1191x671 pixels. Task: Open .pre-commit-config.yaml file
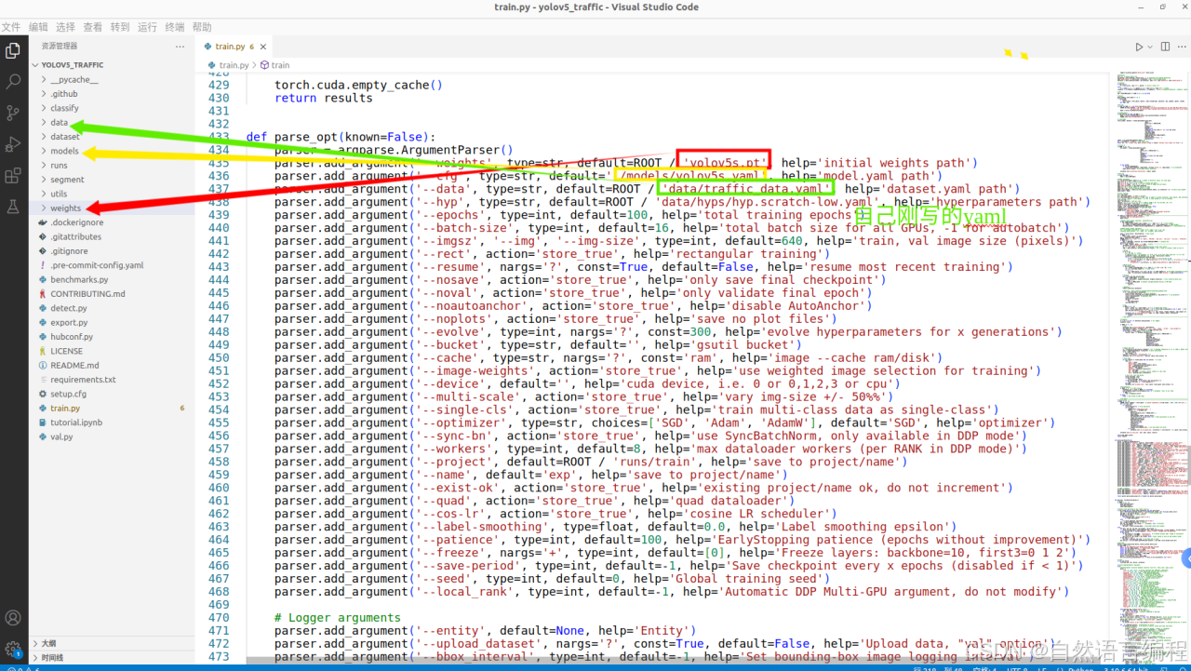click(112, 265)
